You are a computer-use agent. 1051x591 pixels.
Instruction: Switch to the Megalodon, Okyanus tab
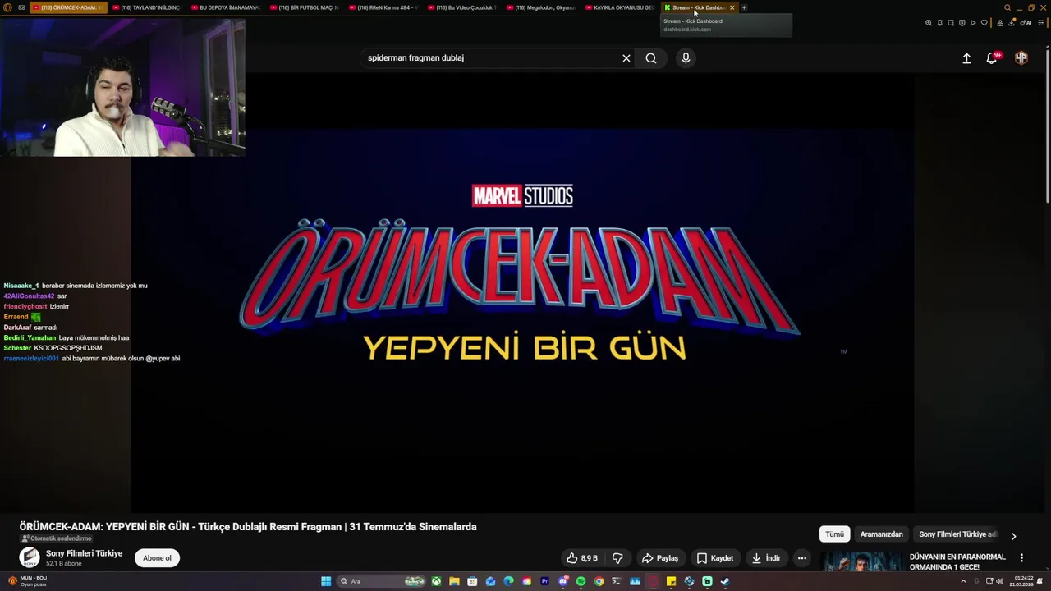point(540,7)
